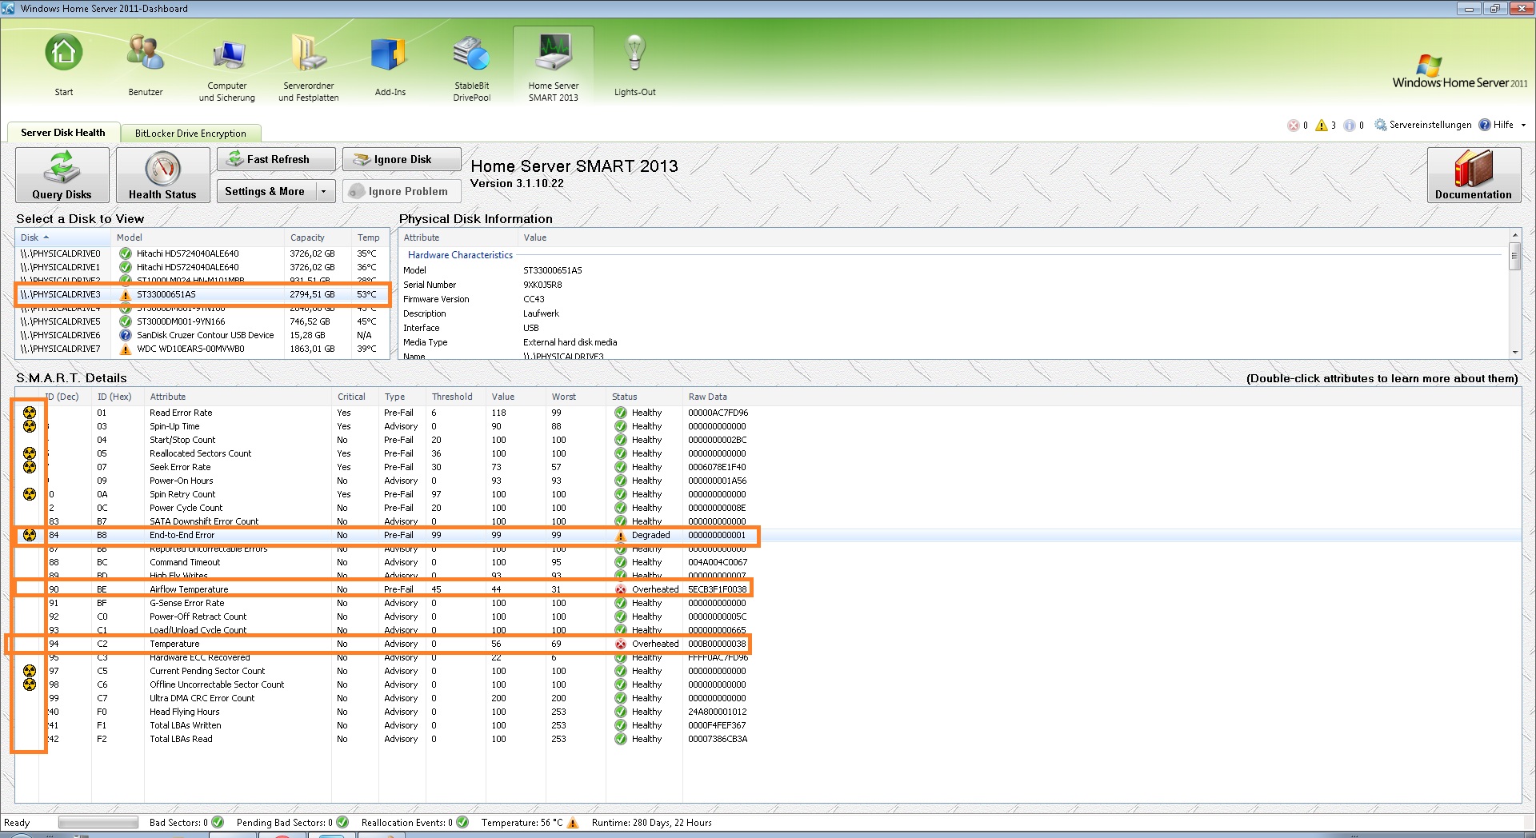This screenshot has width=1536, height=838.
Task: Select the Seek Error Rate attribute row
Action: click(x=768, y=467)
